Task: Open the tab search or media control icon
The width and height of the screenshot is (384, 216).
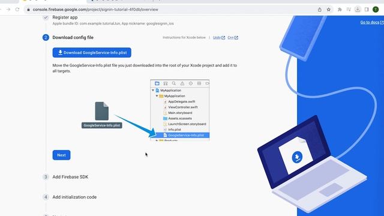Action: (x=349, y=10)
